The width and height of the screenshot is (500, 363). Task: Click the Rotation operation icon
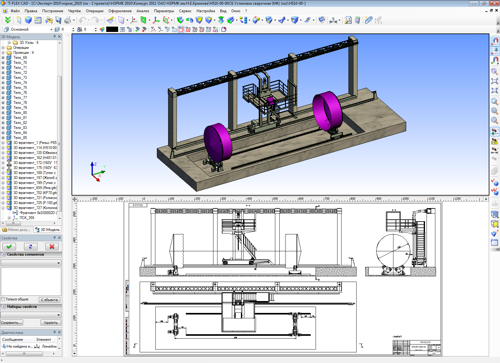point(189,20)
